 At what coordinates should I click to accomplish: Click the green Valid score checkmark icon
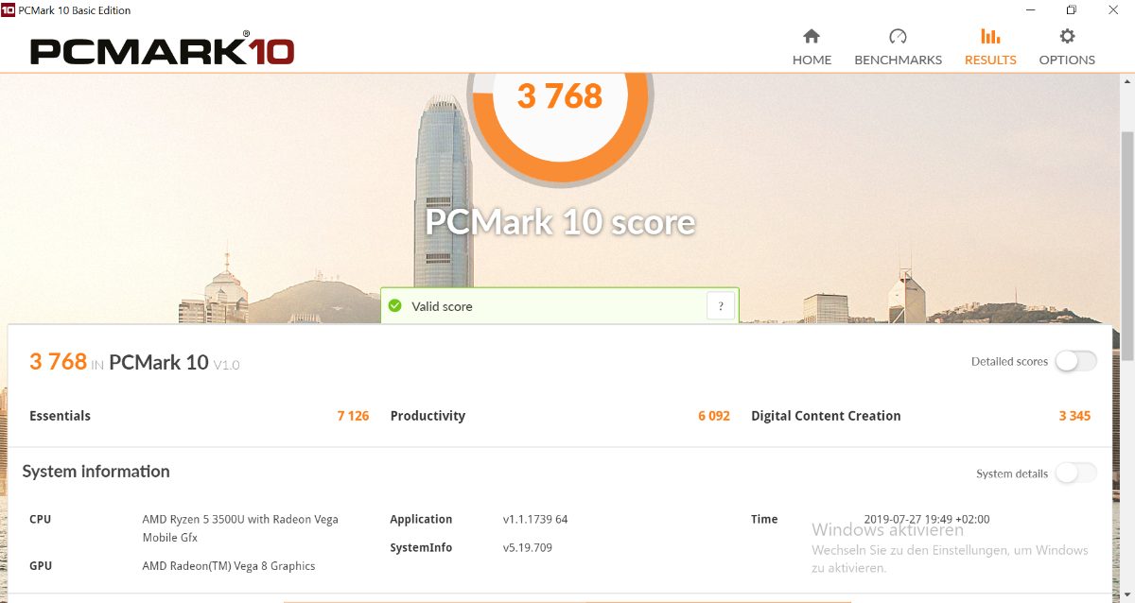click(394, 306)
